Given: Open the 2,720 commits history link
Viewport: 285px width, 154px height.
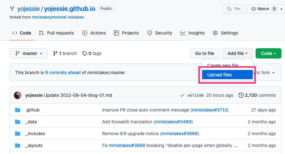Looking at the screenshot, I should coord(257,95).
